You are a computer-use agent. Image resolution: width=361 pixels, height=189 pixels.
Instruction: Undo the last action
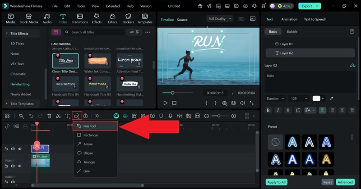(x=31, y=116)
